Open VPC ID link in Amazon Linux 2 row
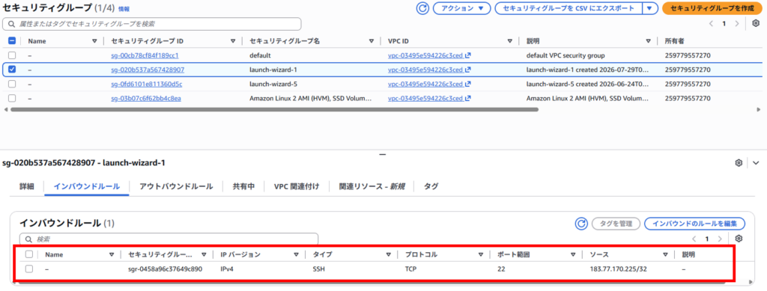The height and width of the screenshot is (291, 767). [x=425, y=98]
